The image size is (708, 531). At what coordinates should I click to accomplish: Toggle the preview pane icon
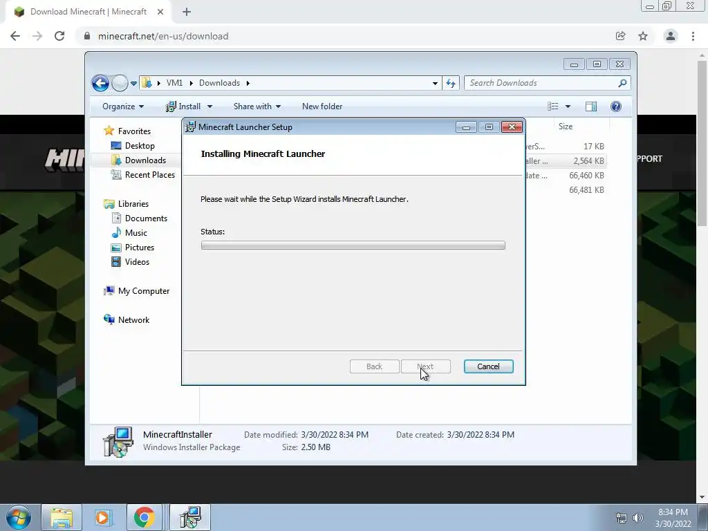[x=591, y=106]
